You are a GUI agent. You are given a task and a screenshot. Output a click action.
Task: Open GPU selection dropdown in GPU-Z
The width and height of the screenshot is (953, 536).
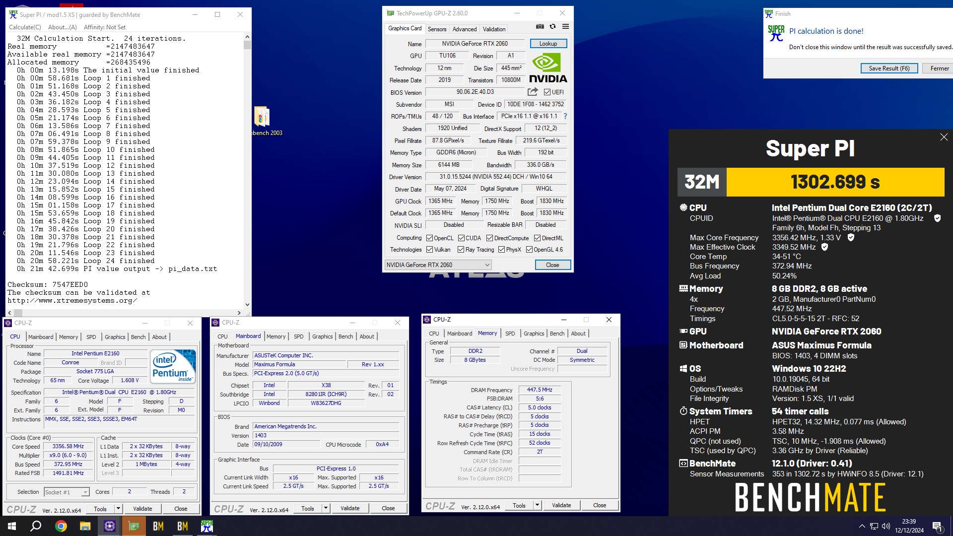438,265
